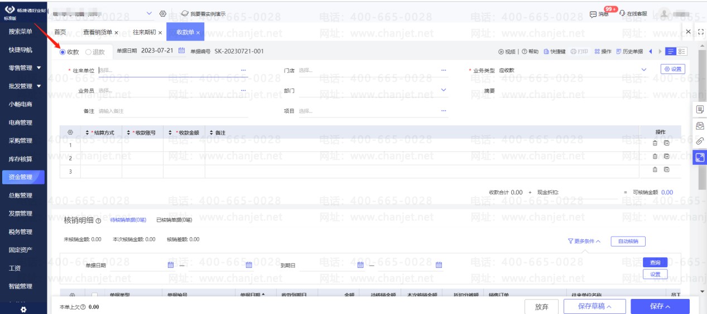The width and height of the screenshot is (707, 314).
Task: Open 在线客服 online support
Action: [x=633, y=13]
